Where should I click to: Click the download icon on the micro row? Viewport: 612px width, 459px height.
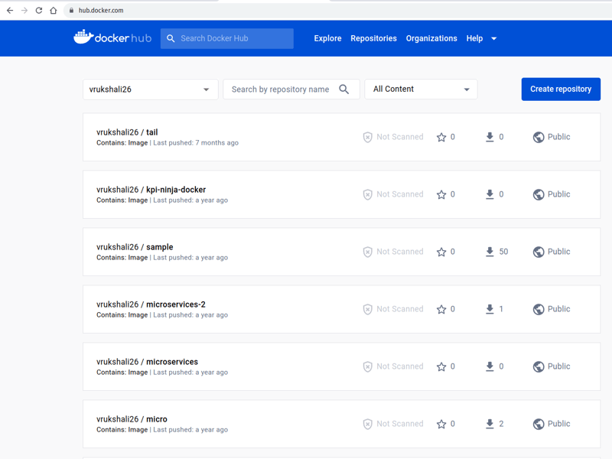(490, 424)
